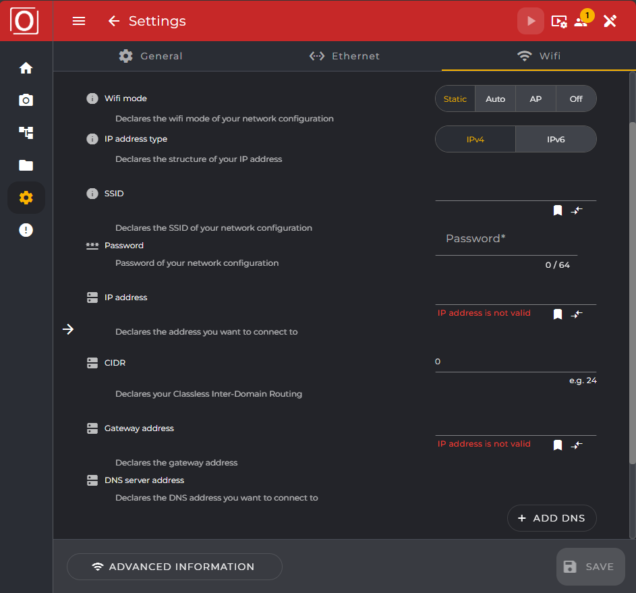Click the ADD DNS button
The width and height of the screenshot is (636, 593).
click(x=552, y=518)
